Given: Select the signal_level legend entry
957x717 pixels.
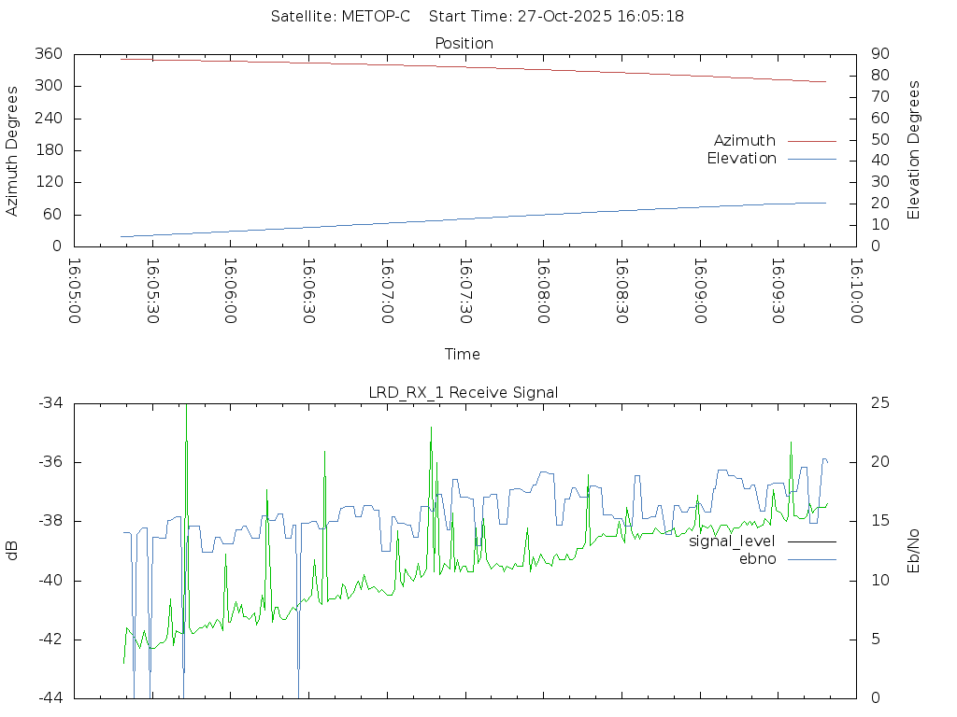Looking at the screenshot, I should coord(732,541).
